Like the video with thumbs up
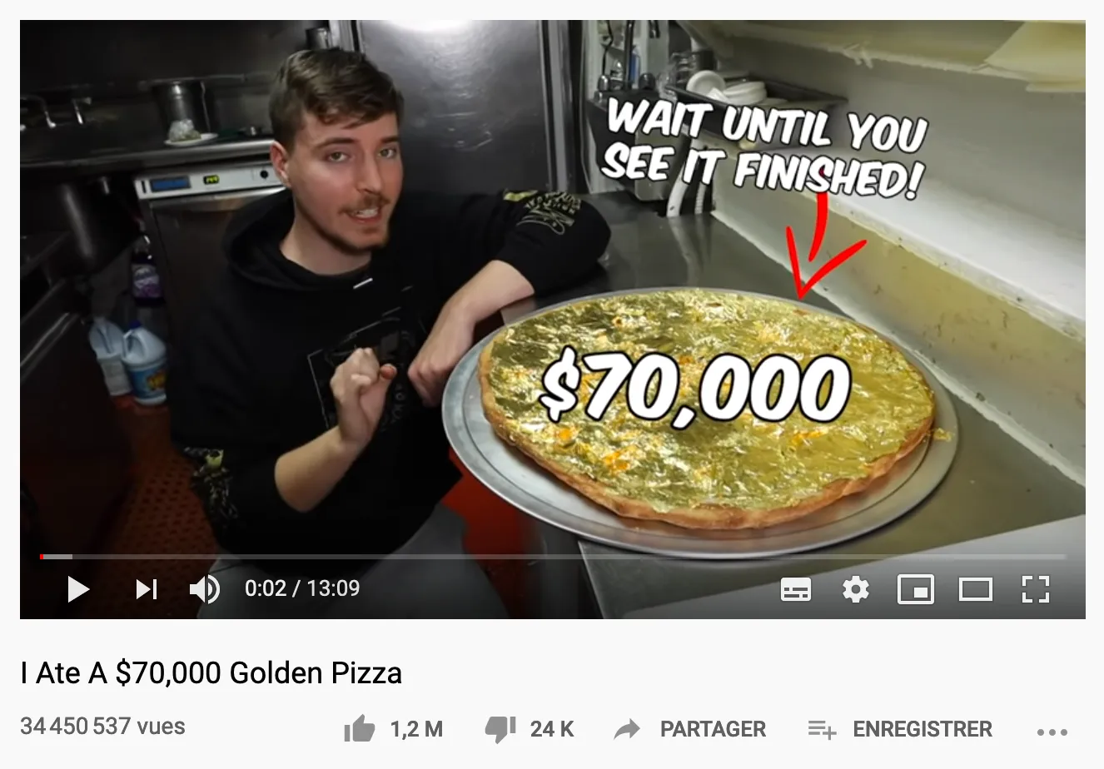The image size is (1104, 769). (360, 730)
